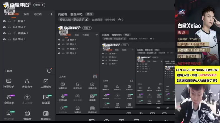Click the 图片 1 image source icon
220x123 pixels.
pyautogui.click(x=15, y=39)
